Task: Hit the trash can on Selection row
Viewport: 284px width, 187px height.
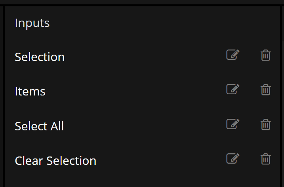Action: pos(265,55)
